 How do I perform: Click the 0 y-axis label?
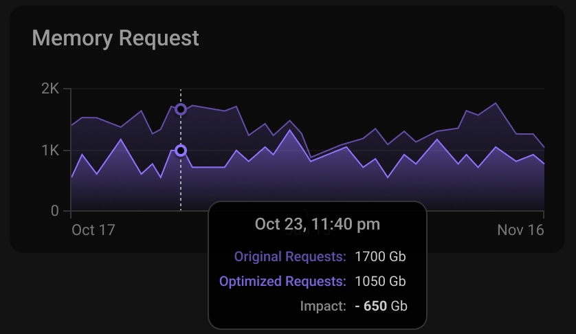point(55,212)
